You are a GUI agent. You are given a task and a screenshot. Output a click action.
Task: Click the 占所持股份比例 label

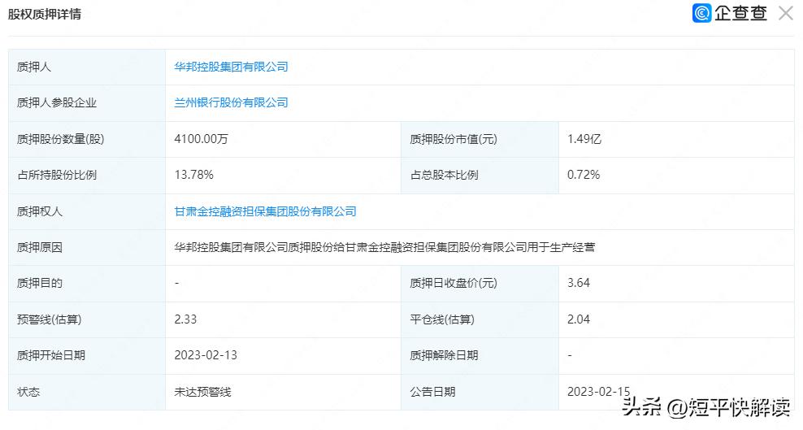57,175
